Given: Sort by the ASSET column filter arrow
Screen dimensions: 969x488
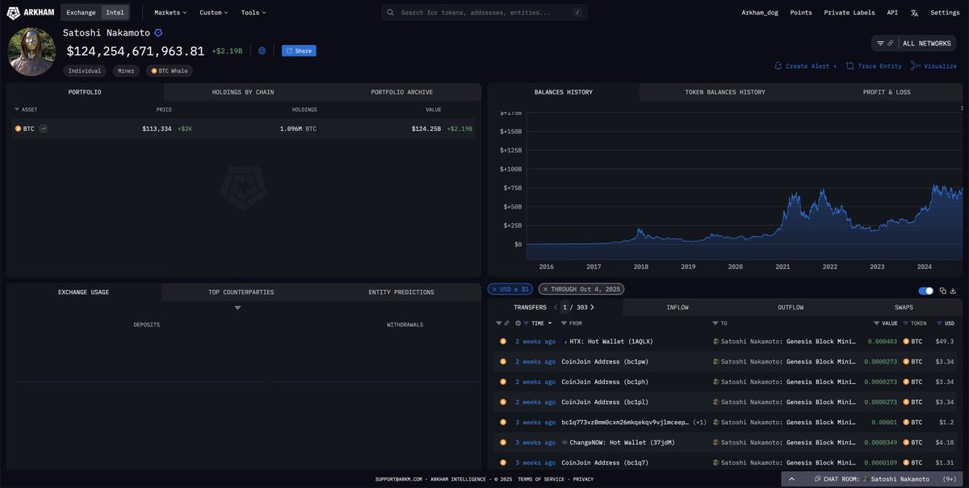Looking at the screenshot, I should coord(17,109).
